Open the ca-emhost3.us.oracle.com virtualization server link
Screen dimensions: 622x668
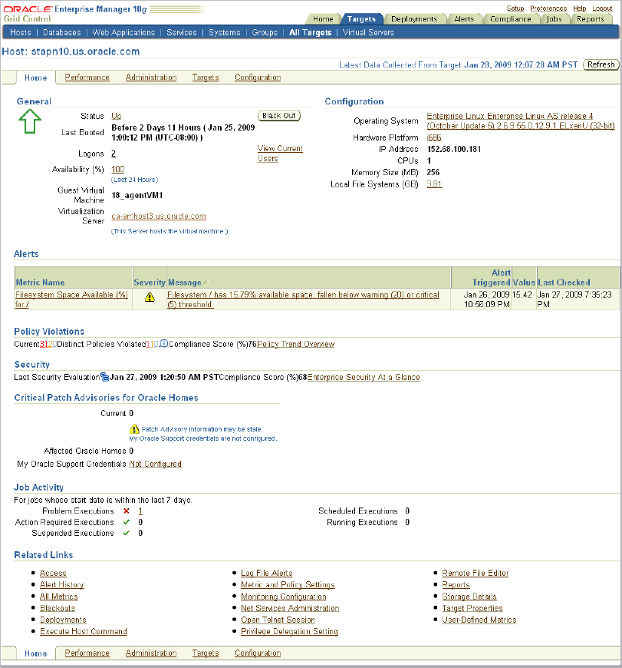159,216
